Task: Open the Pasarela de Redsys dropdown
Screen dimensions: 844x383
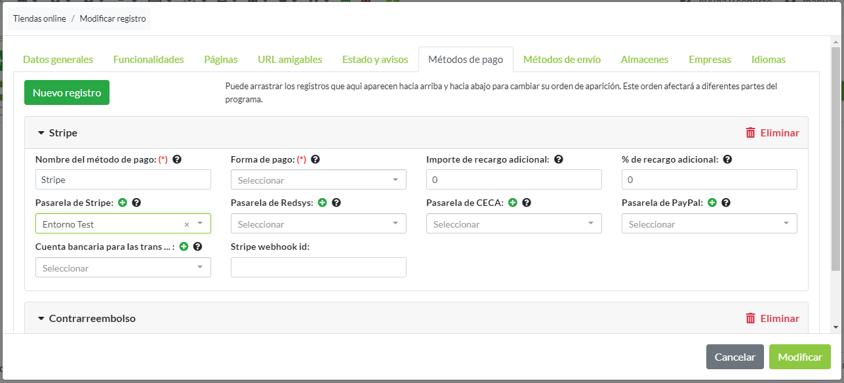Action: click(x=319, y=224)
